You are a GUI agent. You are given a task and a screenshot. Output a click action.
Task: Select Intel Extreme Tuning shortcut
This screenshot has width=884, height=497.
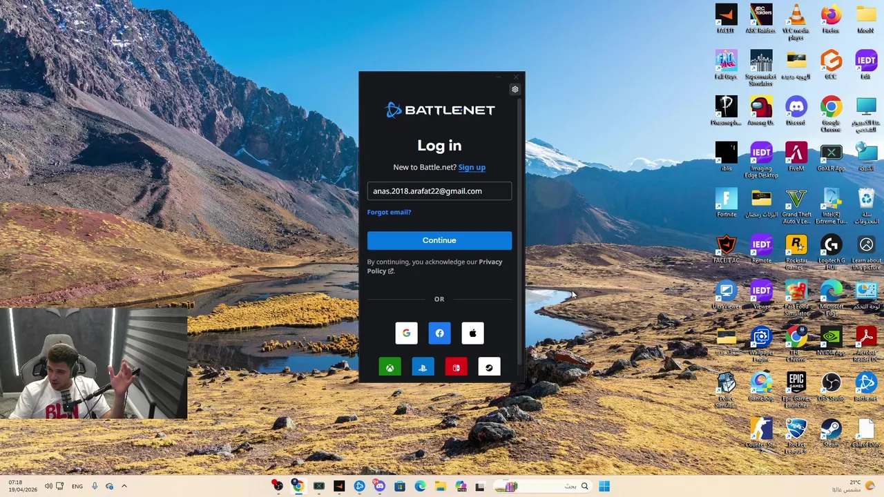coord(831,206)
